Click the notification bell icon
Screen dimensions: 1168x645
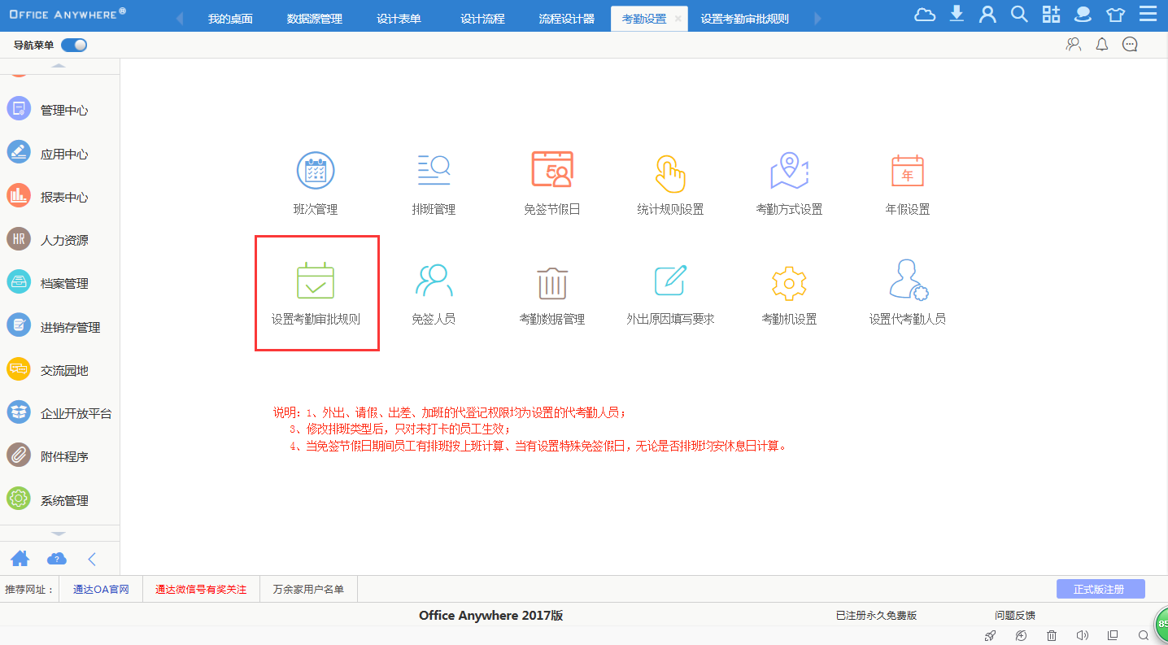[x=1101, y=45]
